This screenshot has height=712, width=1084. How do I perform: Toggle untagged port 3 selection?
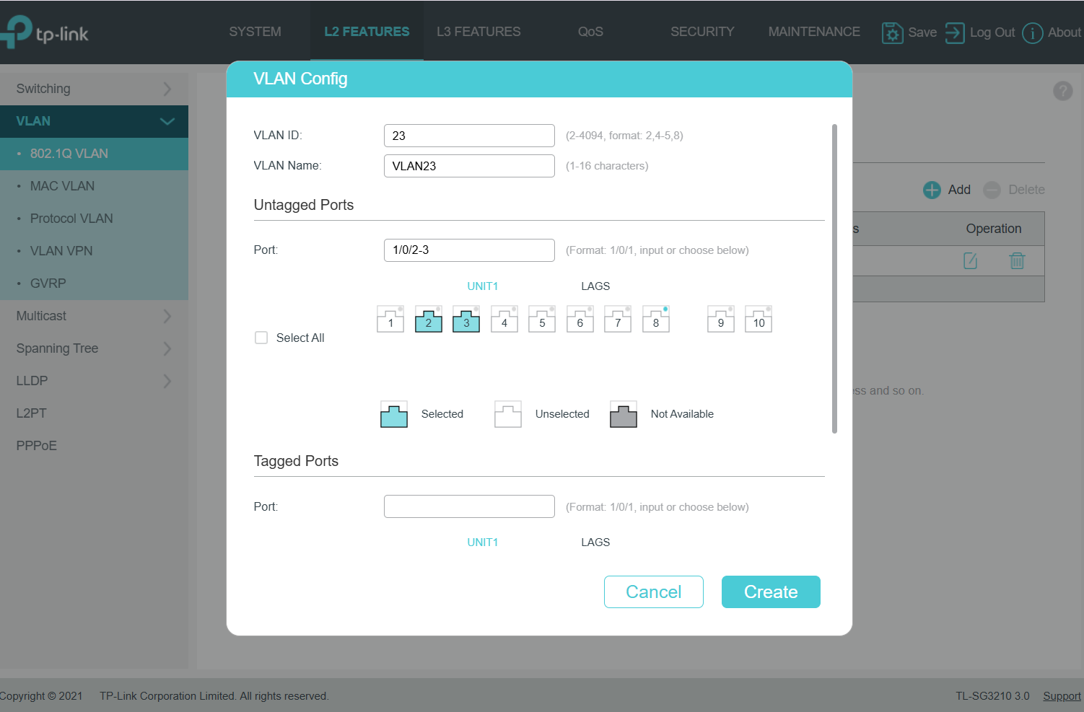pos(466,319)
